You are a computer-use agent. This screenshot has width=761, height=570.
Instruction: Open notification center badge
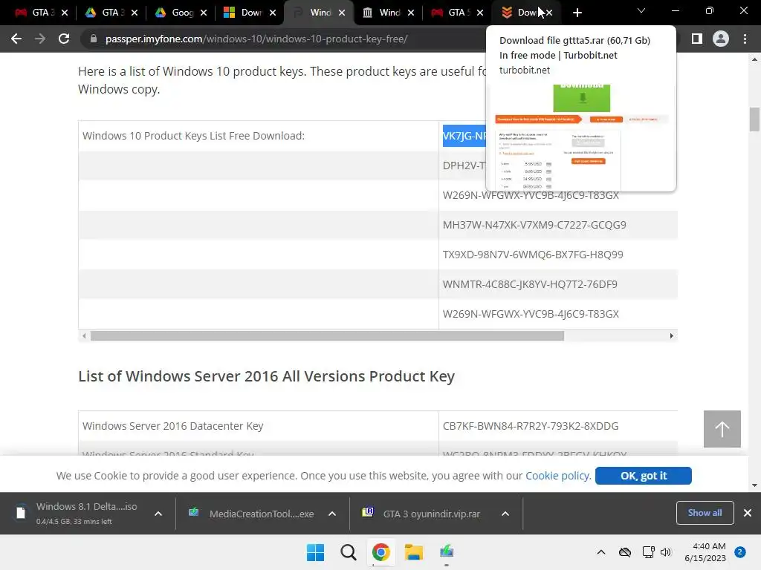pos(739,552)
